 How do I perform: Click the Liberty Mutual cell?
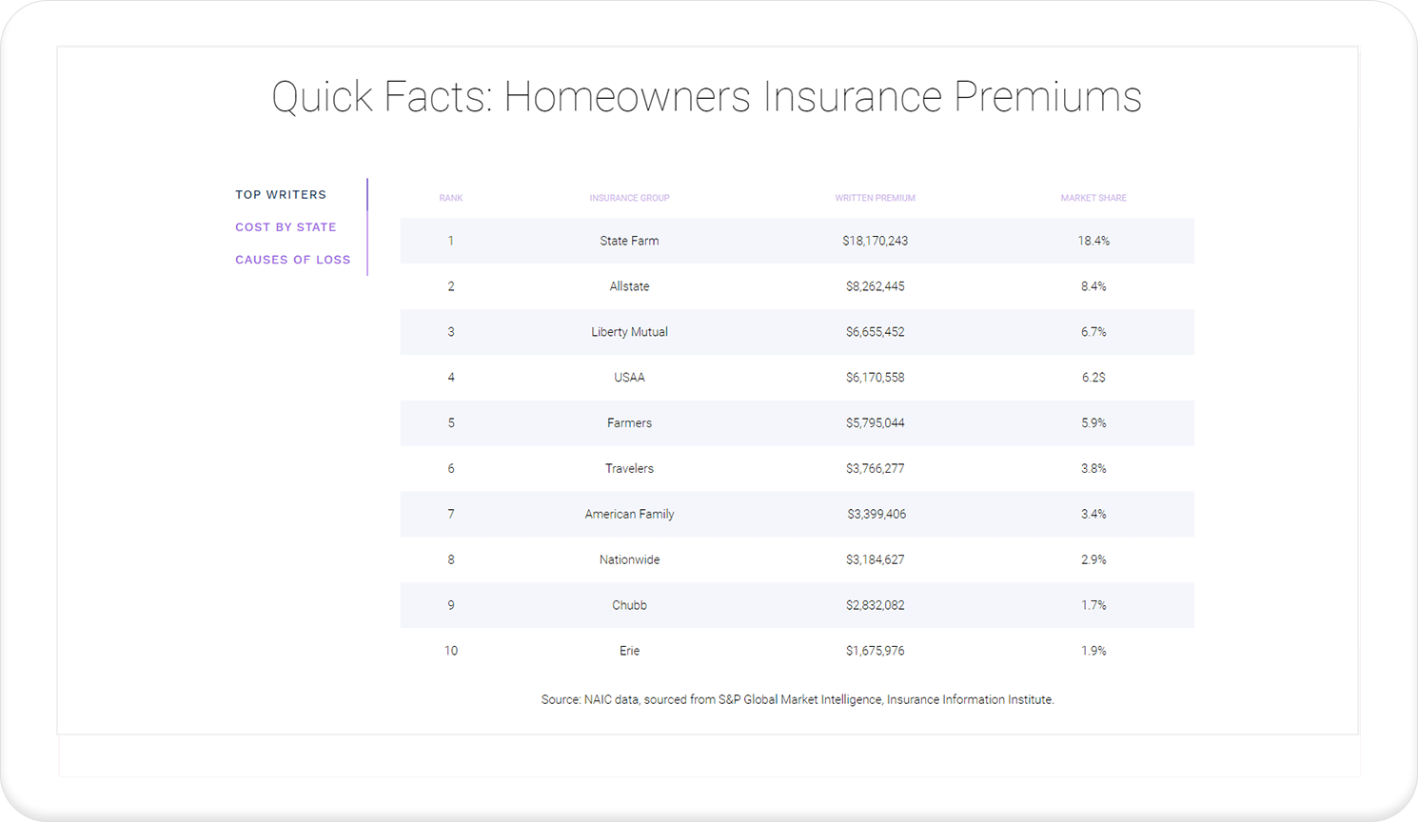[629, 332]
